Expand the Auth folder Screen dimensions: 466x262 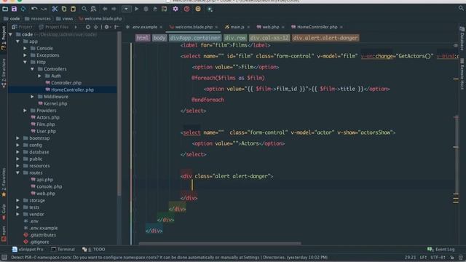click(x=39, y=76)
